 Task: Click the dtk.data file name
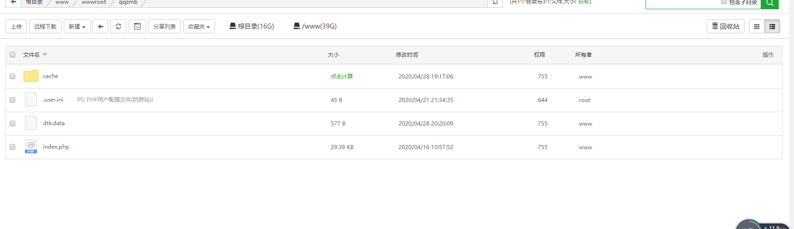54,123
